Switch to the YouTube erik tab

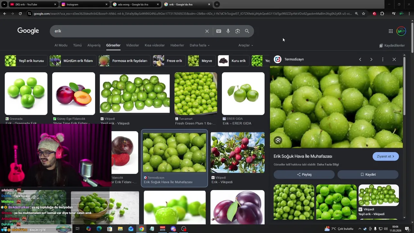point(33,5)
